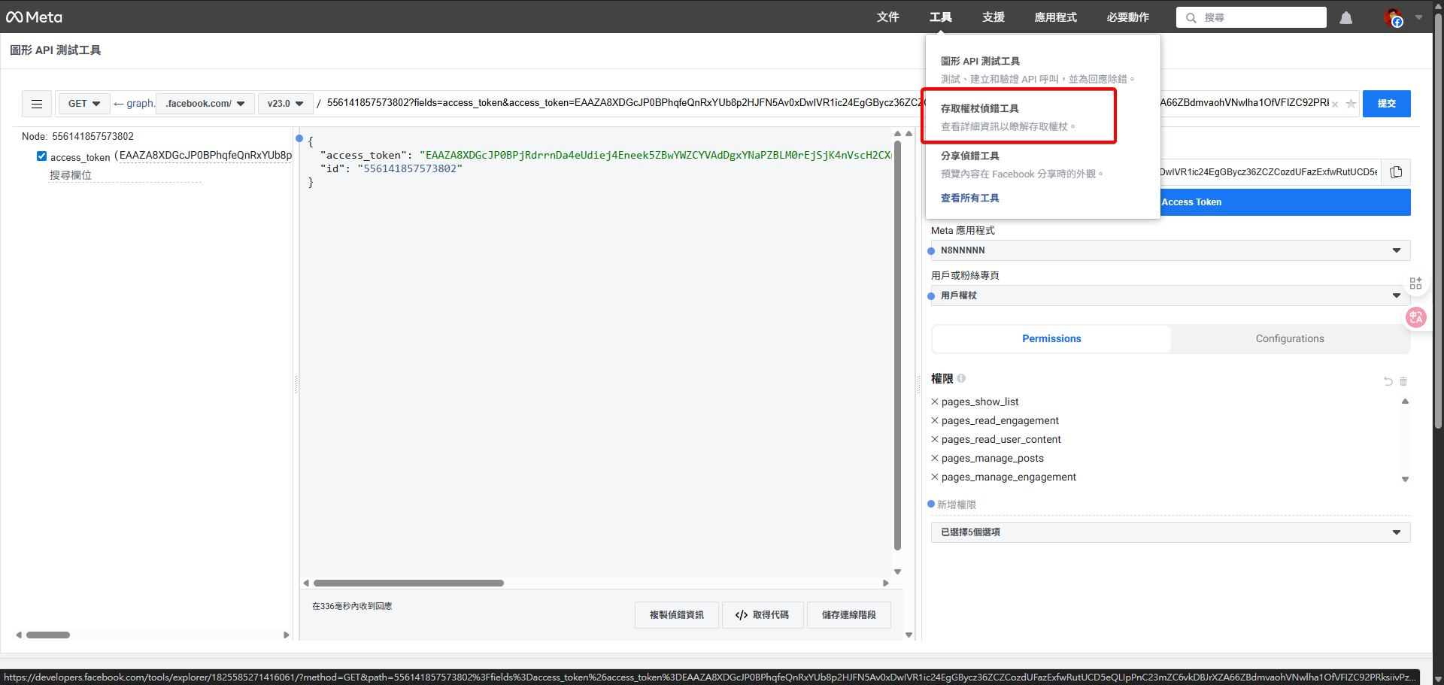
Task: Open the 支援 menu in the top bar
Action: tap(992, 17)
